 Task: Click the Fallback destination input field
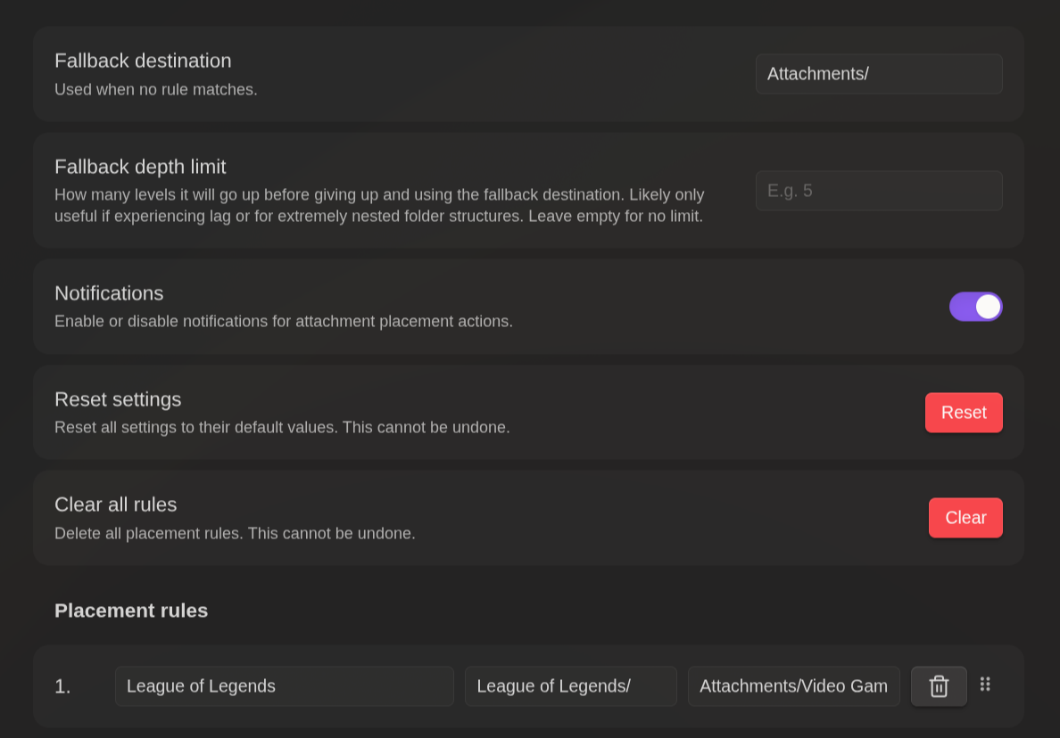point(879,74)
